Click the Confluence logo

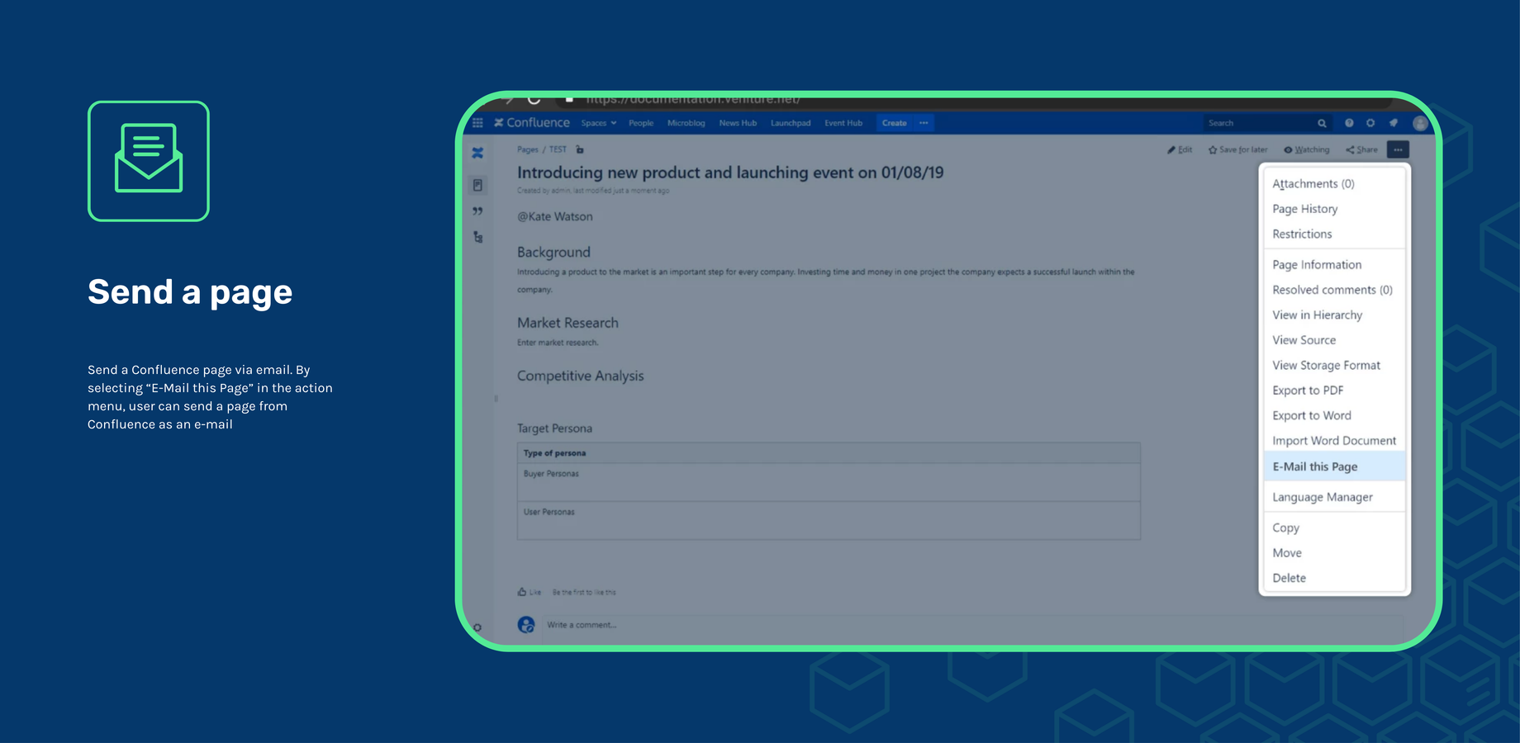coord(532,123)
